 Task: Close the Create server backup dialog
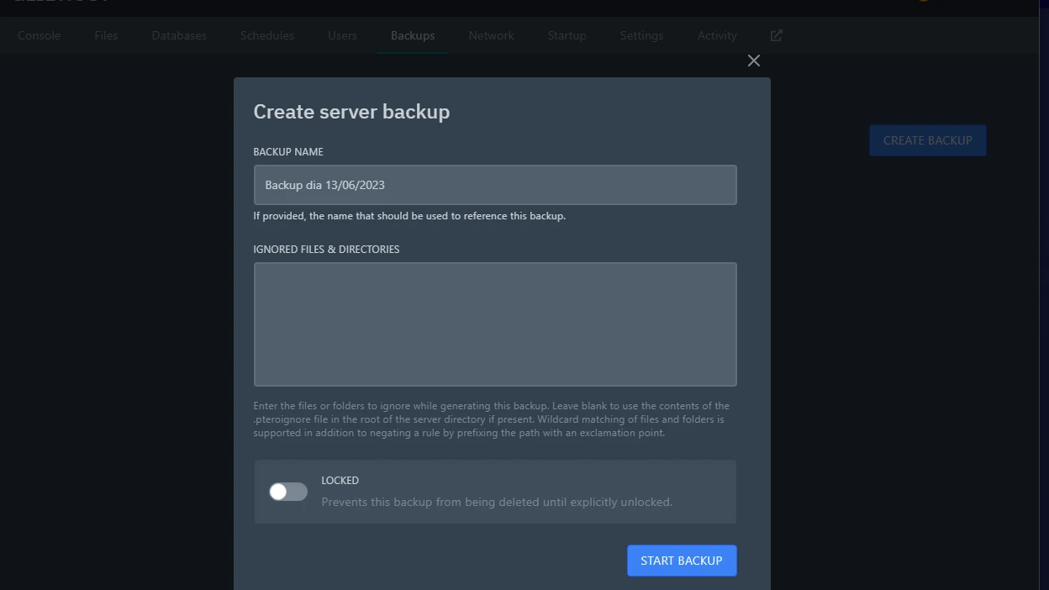pos(753,61)
